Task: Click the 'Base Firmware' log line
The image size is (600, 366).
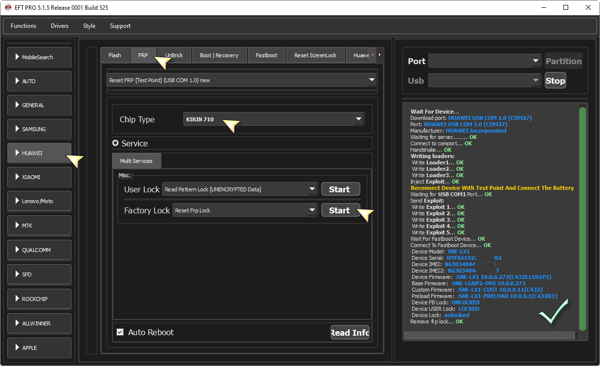Action: click(x=468, y=283)
